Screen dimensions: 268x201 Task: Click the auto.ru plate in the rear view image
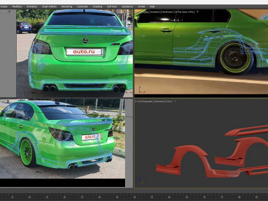click(84, 51)
